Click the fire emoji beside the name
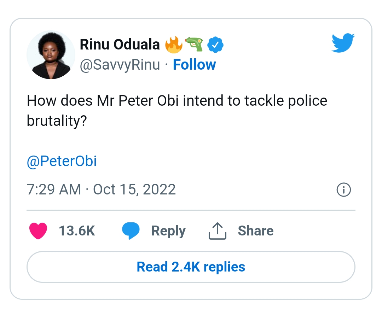This screenshot has height=315, width=382. click(174, 45)
